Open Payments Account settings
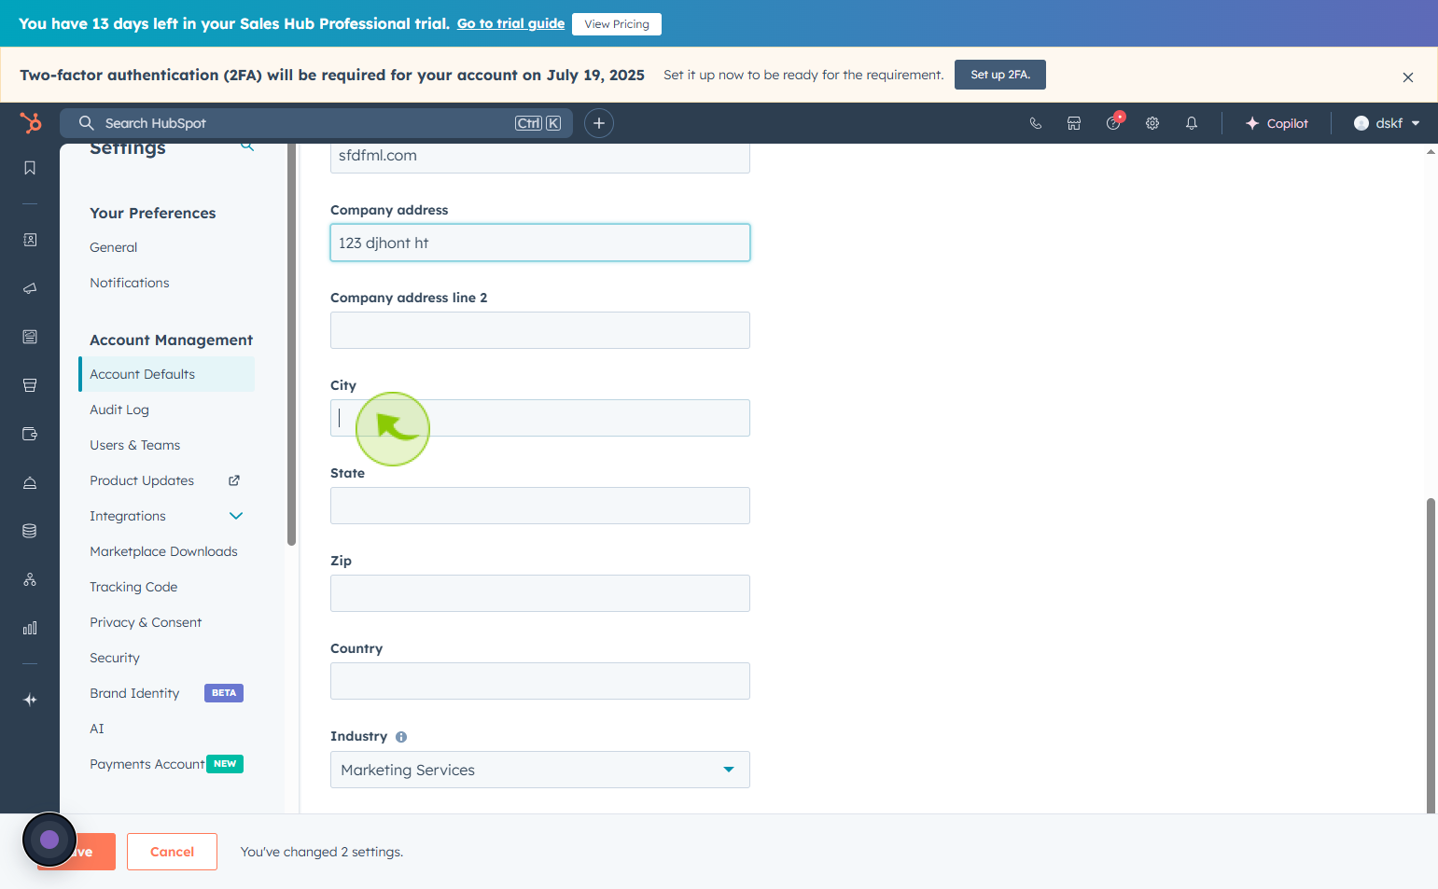This screenshot has height=889, width=1438. [147, 764]
